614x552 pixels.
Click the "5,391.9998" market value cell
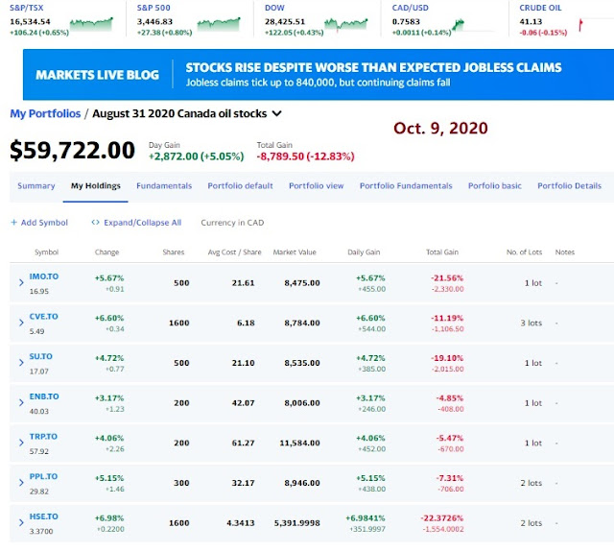click(x=296, y=523)
